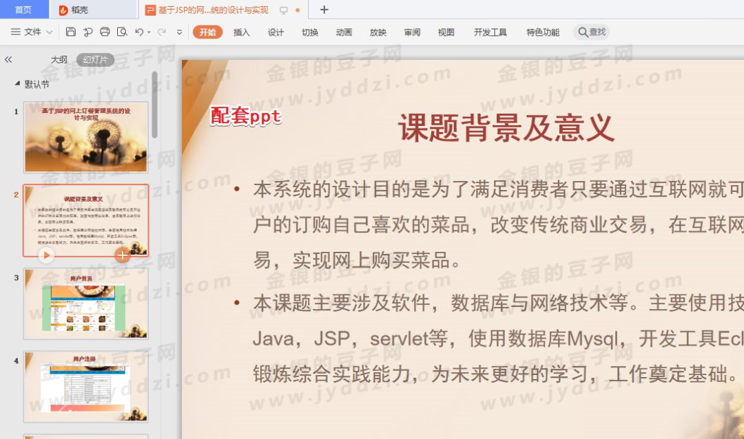Click the Export to PDF icon
744x439 pixels.
[x=87, y=32]
